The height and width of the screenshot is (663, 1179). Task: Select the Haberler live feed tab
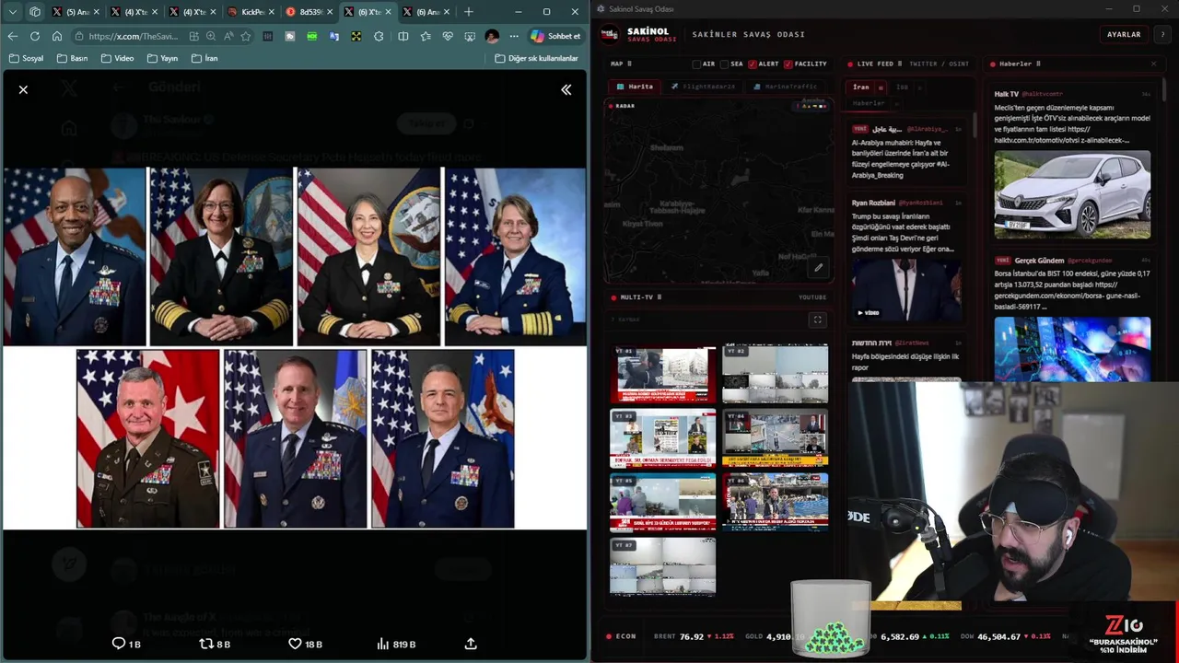(869, 103)
